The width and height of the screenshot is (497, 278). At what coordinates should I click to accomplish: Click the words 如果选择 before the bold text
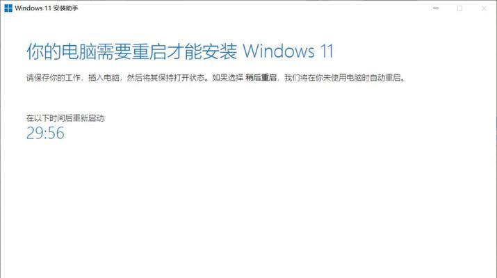tap(227, 78)
